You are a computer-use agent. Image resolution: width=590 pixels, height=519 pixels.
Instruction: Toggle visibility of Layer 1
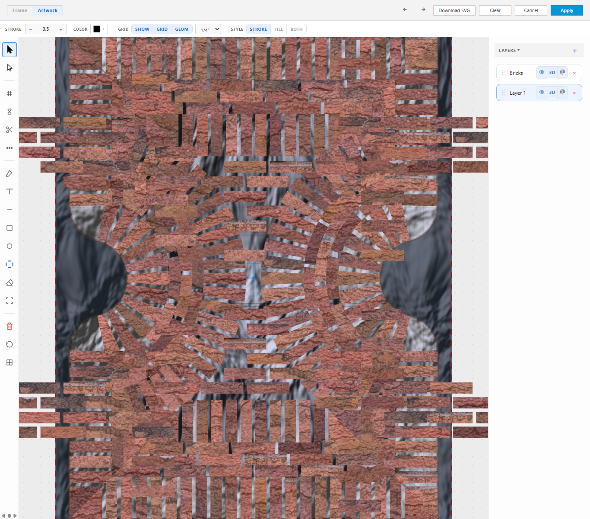(542, 92)
